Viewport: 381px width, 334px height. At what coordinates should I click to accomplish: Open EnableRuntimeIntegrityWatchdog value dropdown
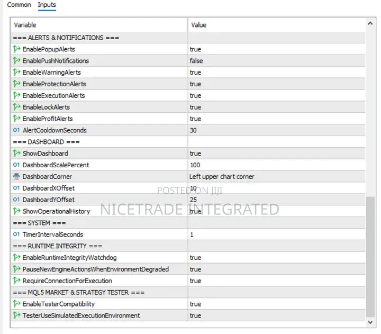277,257
